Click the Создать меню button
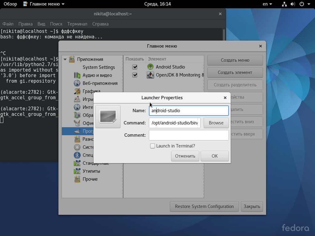This screenshot has height=236, width=315. (235, 60)
